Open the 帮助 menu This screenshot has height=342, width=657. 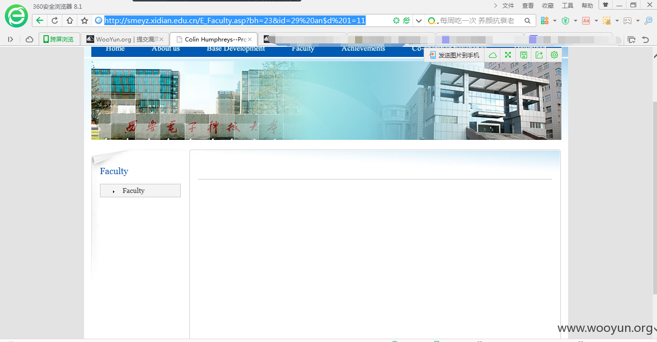point(587,6)
